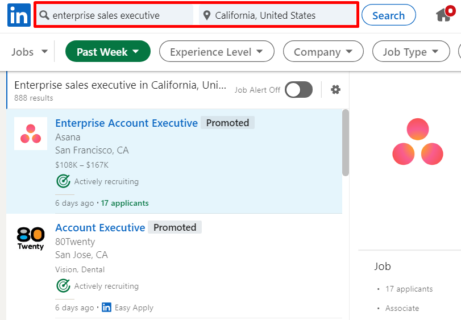Click the LinkedIn Easy Apply icon

tap(106, 307)
